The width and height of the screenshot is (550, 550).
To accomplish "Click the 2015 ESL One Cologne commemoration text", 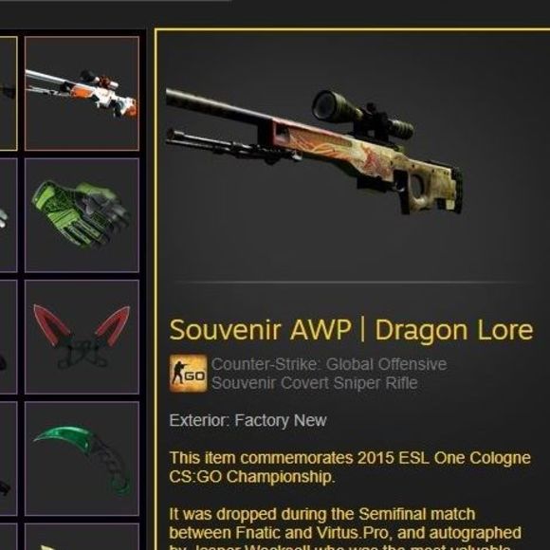I will pyautogui.click(x=350, y=458).
